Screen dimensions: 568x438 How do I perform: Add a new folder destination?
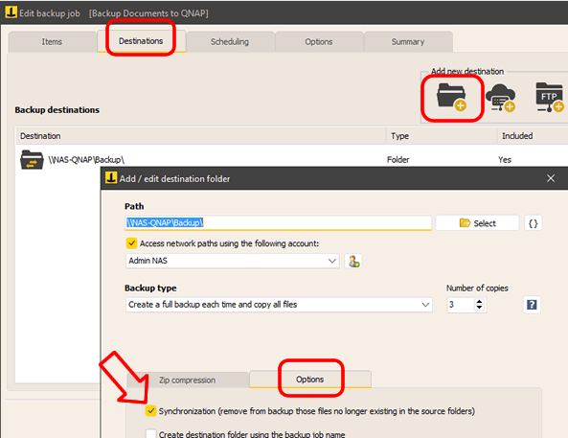click(x=451, y=97)
